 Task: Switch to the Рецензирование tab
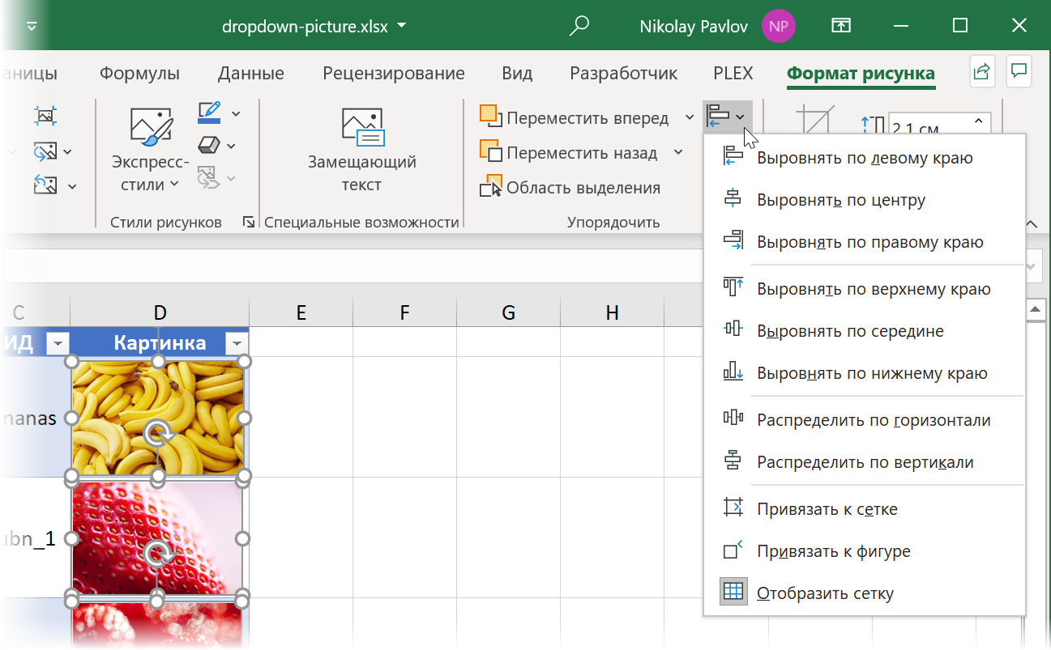click(394, 74)
